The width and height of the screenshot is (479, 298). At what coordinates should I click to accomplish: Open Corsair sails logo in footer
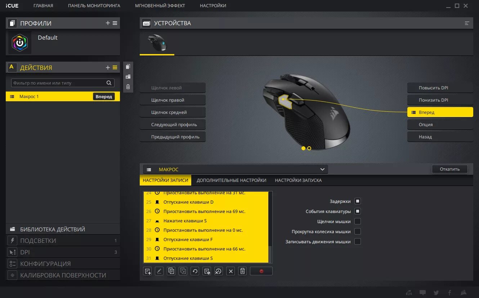[464, 293]
